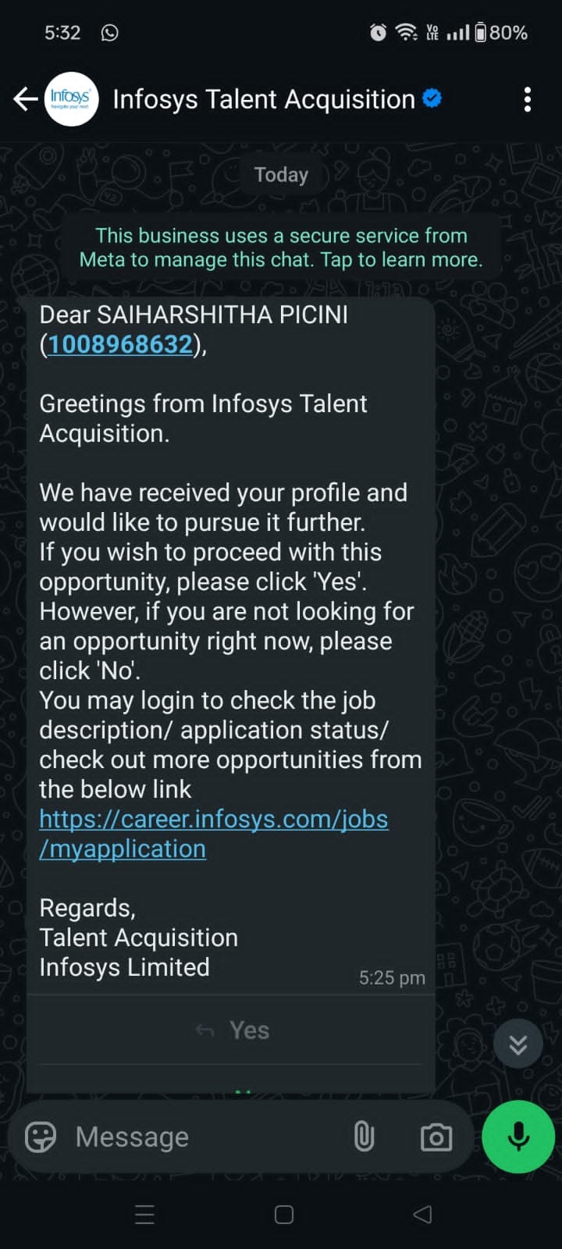Open the three-dot more options menu
Viewport: 562px width, 1249px height.
pos(528,99)
